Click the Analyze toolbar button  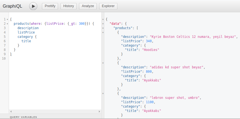[x=88, y=6]
